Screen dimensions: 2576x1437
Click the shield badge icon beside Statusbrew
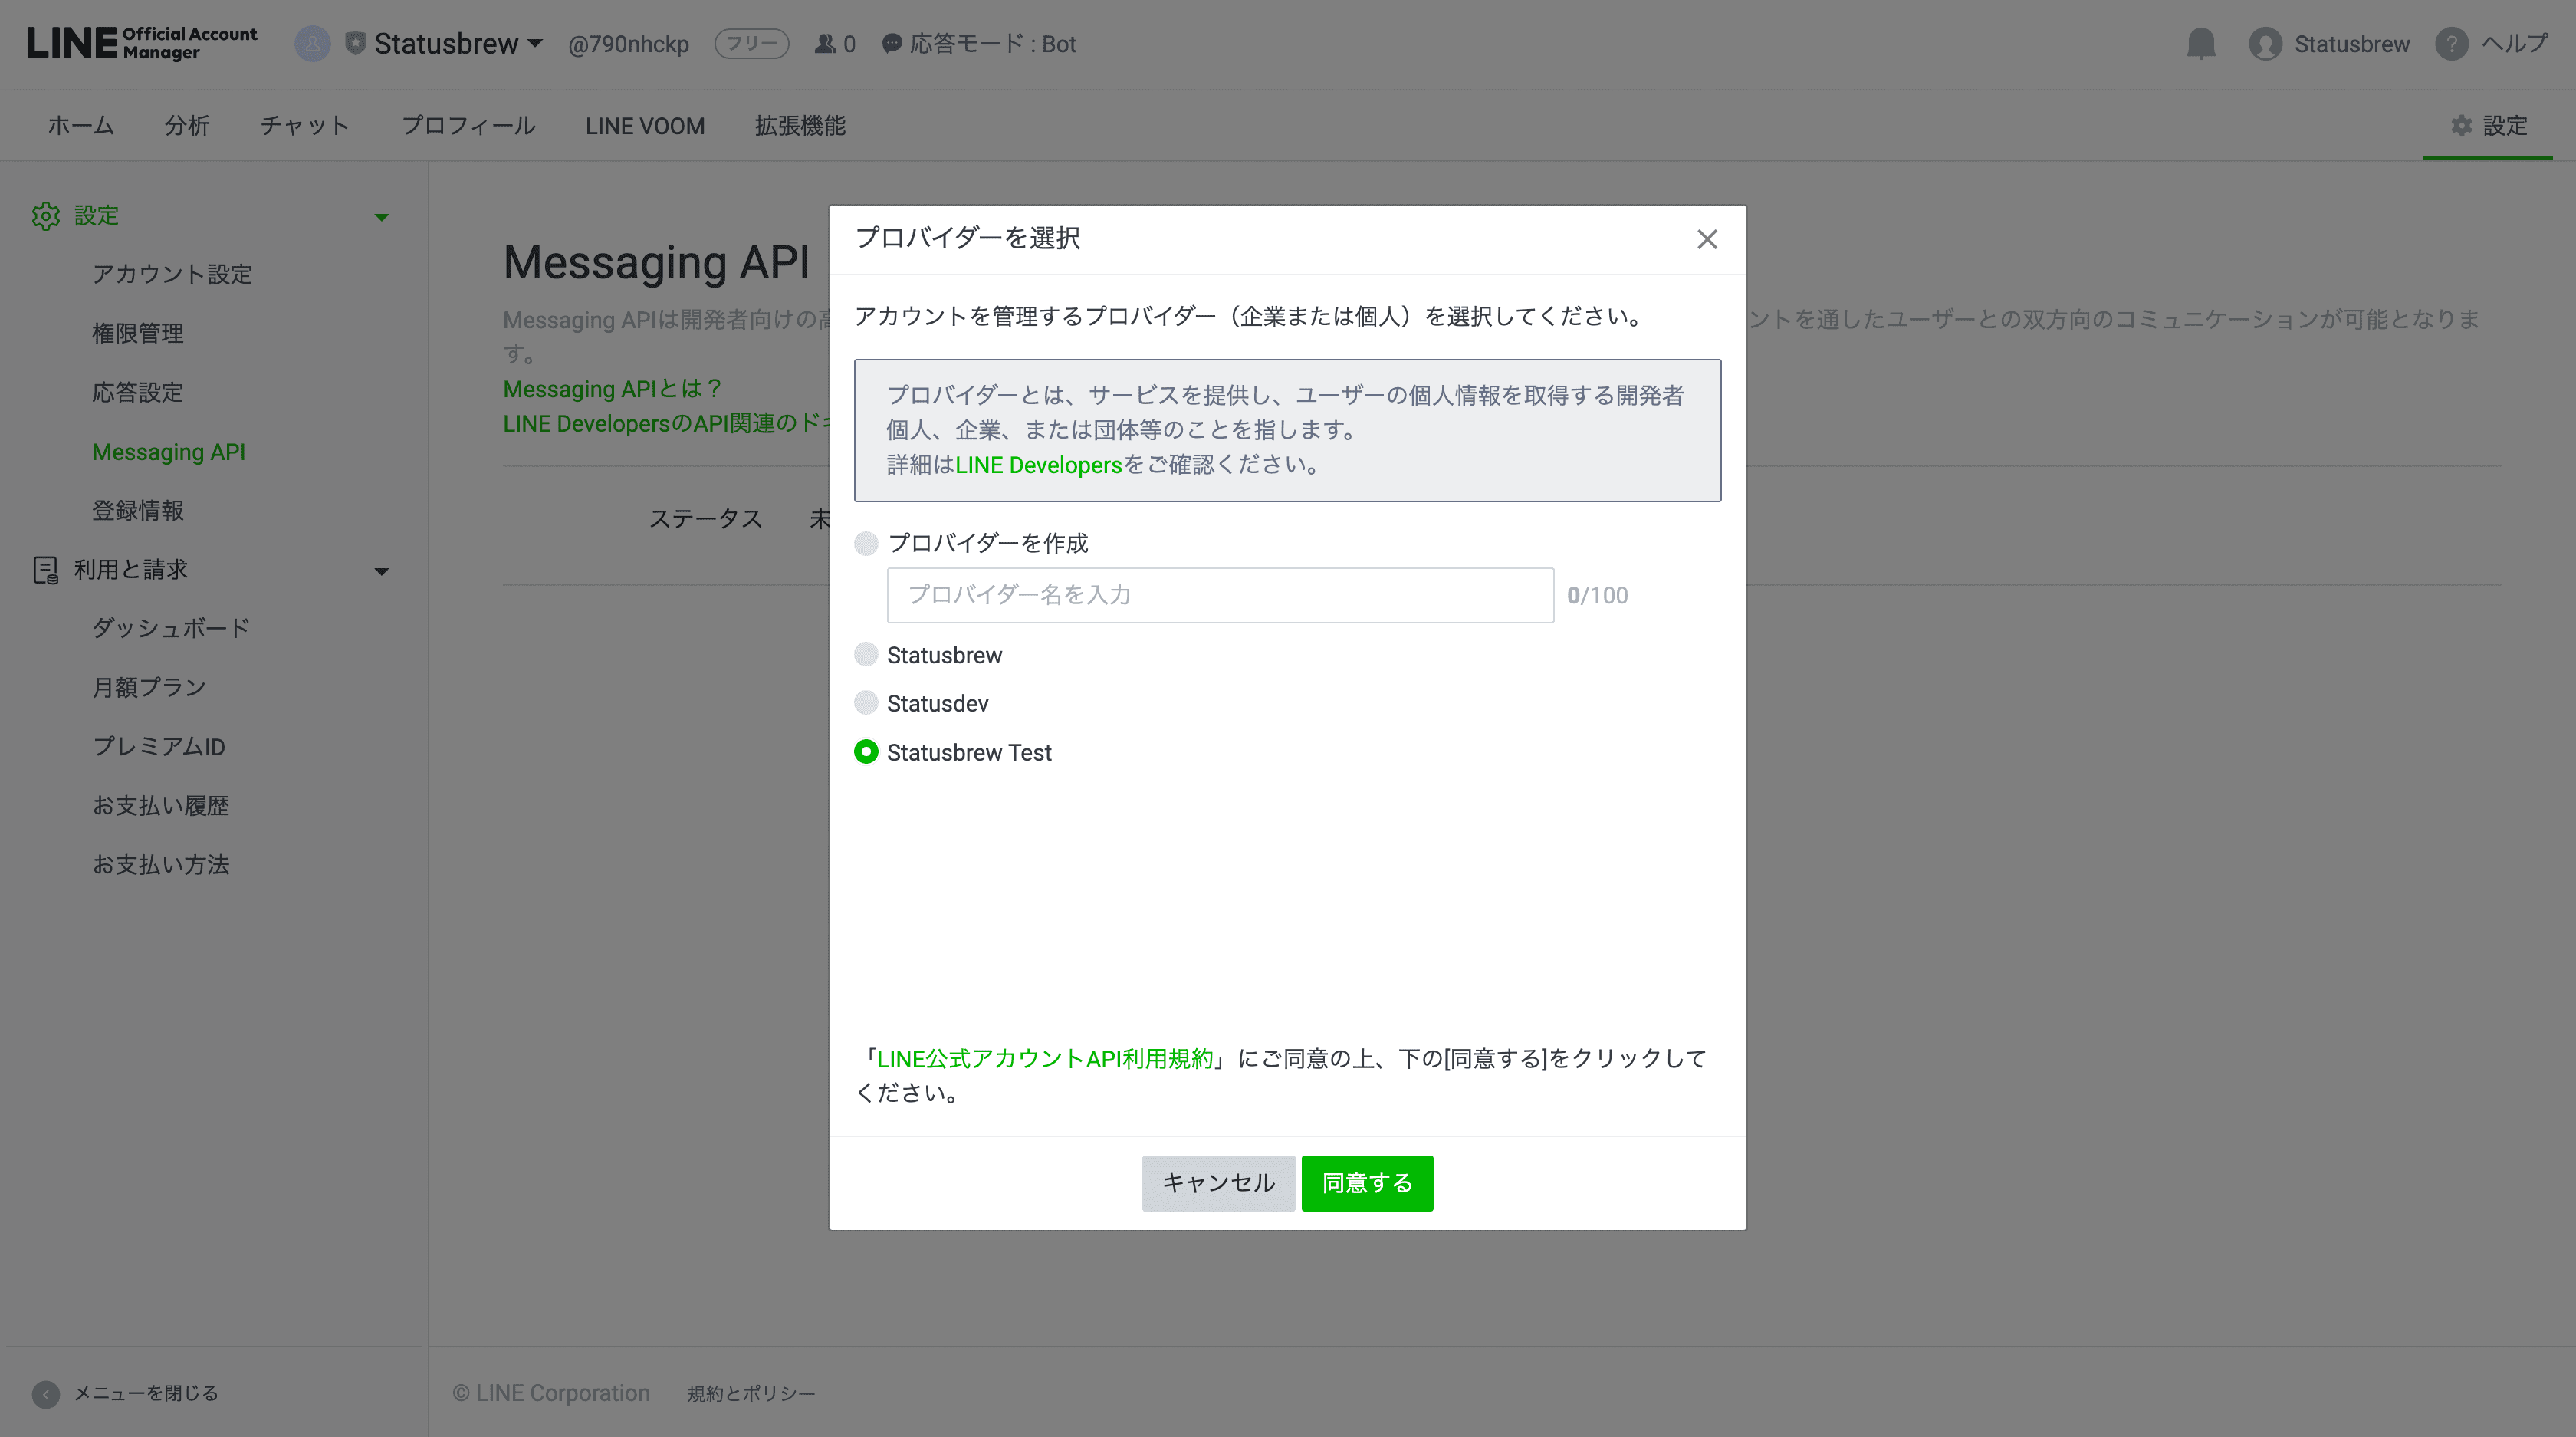(355, 44)
